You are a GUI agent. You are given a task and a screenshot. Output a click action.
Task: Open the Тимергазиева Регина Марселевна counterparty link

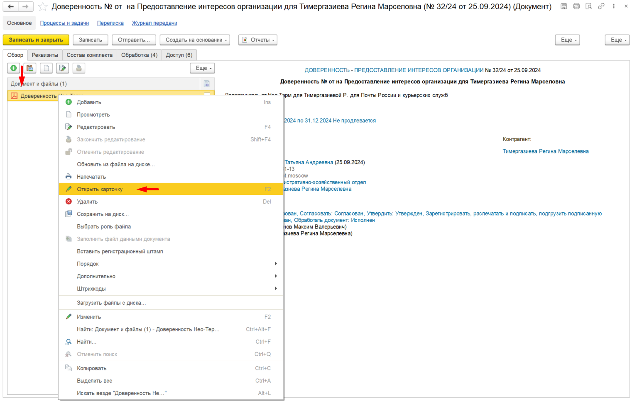point(546,151)
